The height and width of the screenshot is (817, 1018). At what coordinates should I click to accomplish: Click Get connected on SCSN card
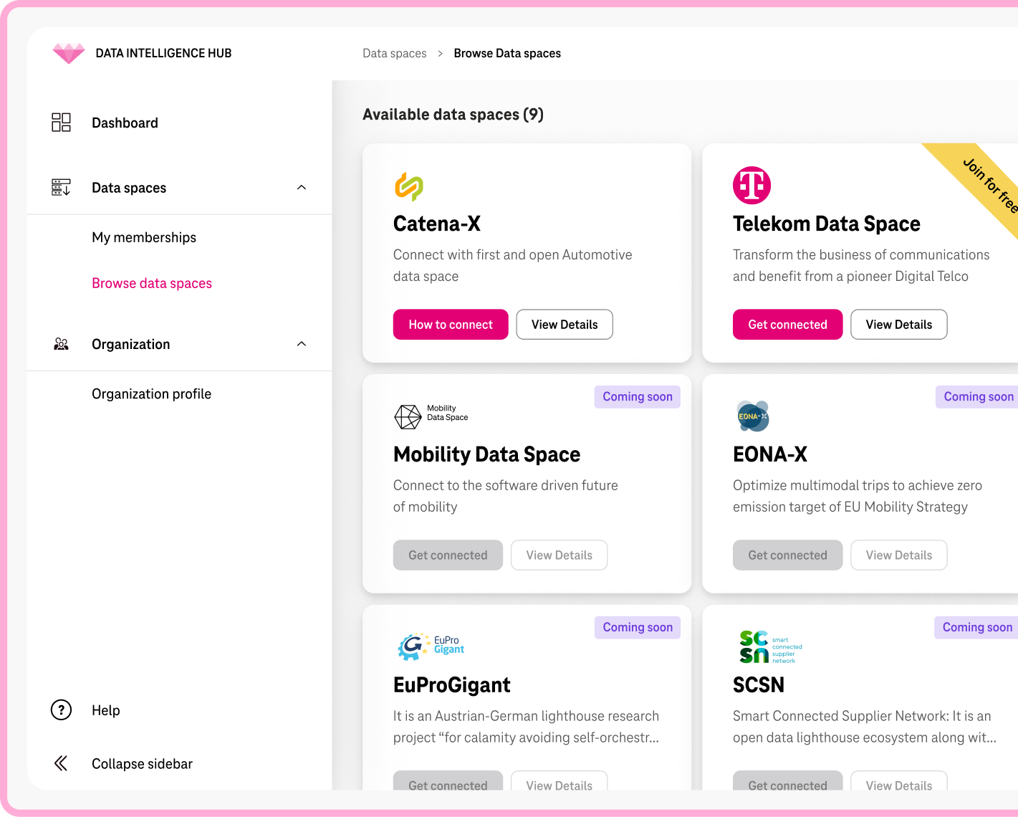[787, 781]
